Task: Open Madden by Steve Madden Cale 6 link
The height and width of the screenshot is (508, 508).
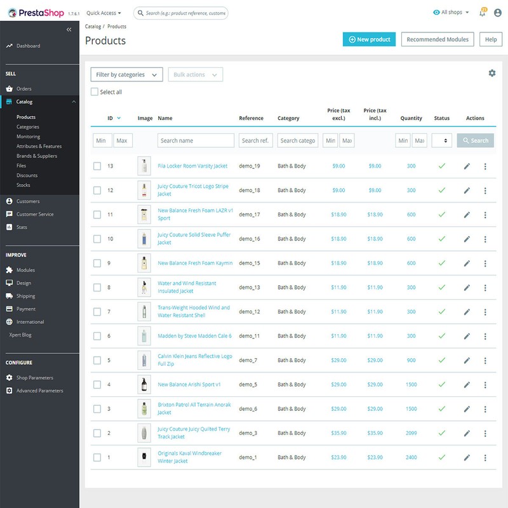Action: [x=194, y=336]
